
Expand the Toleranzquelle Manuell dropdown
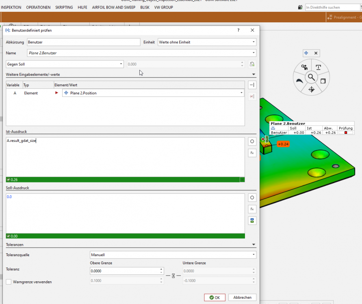tap(173, 255)
